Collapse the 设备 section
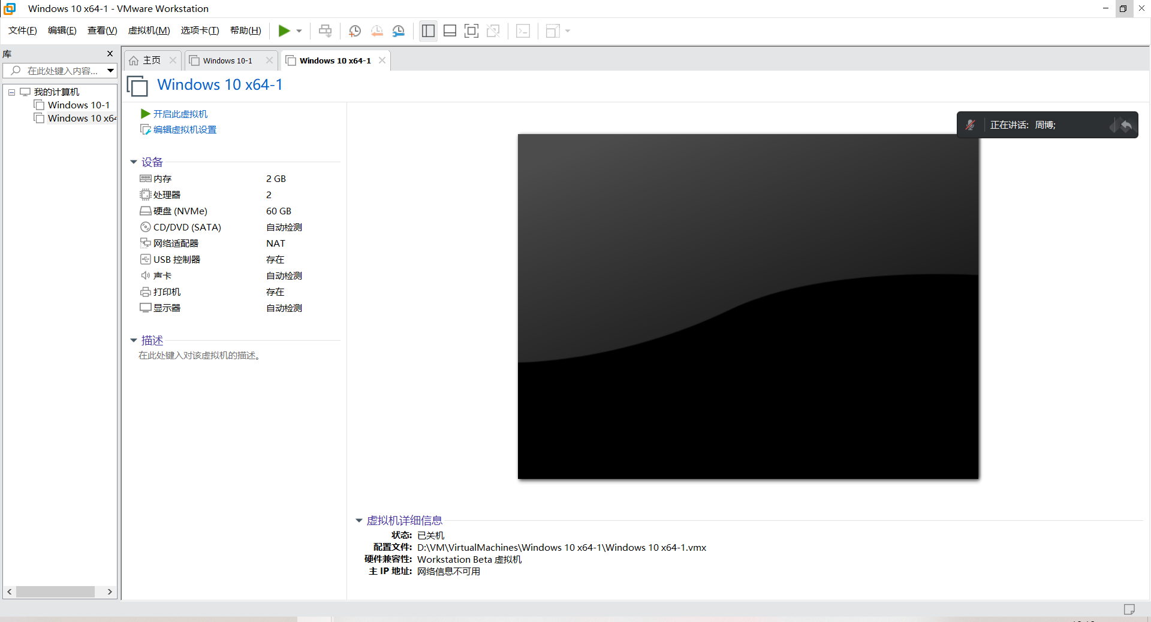This screenshot has height=622, width=1151. click(x=134, y=162)
